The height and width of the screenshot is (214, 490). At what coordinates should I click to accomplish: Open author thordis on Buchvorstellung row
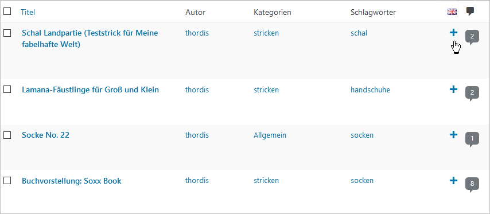pos(197,181)
